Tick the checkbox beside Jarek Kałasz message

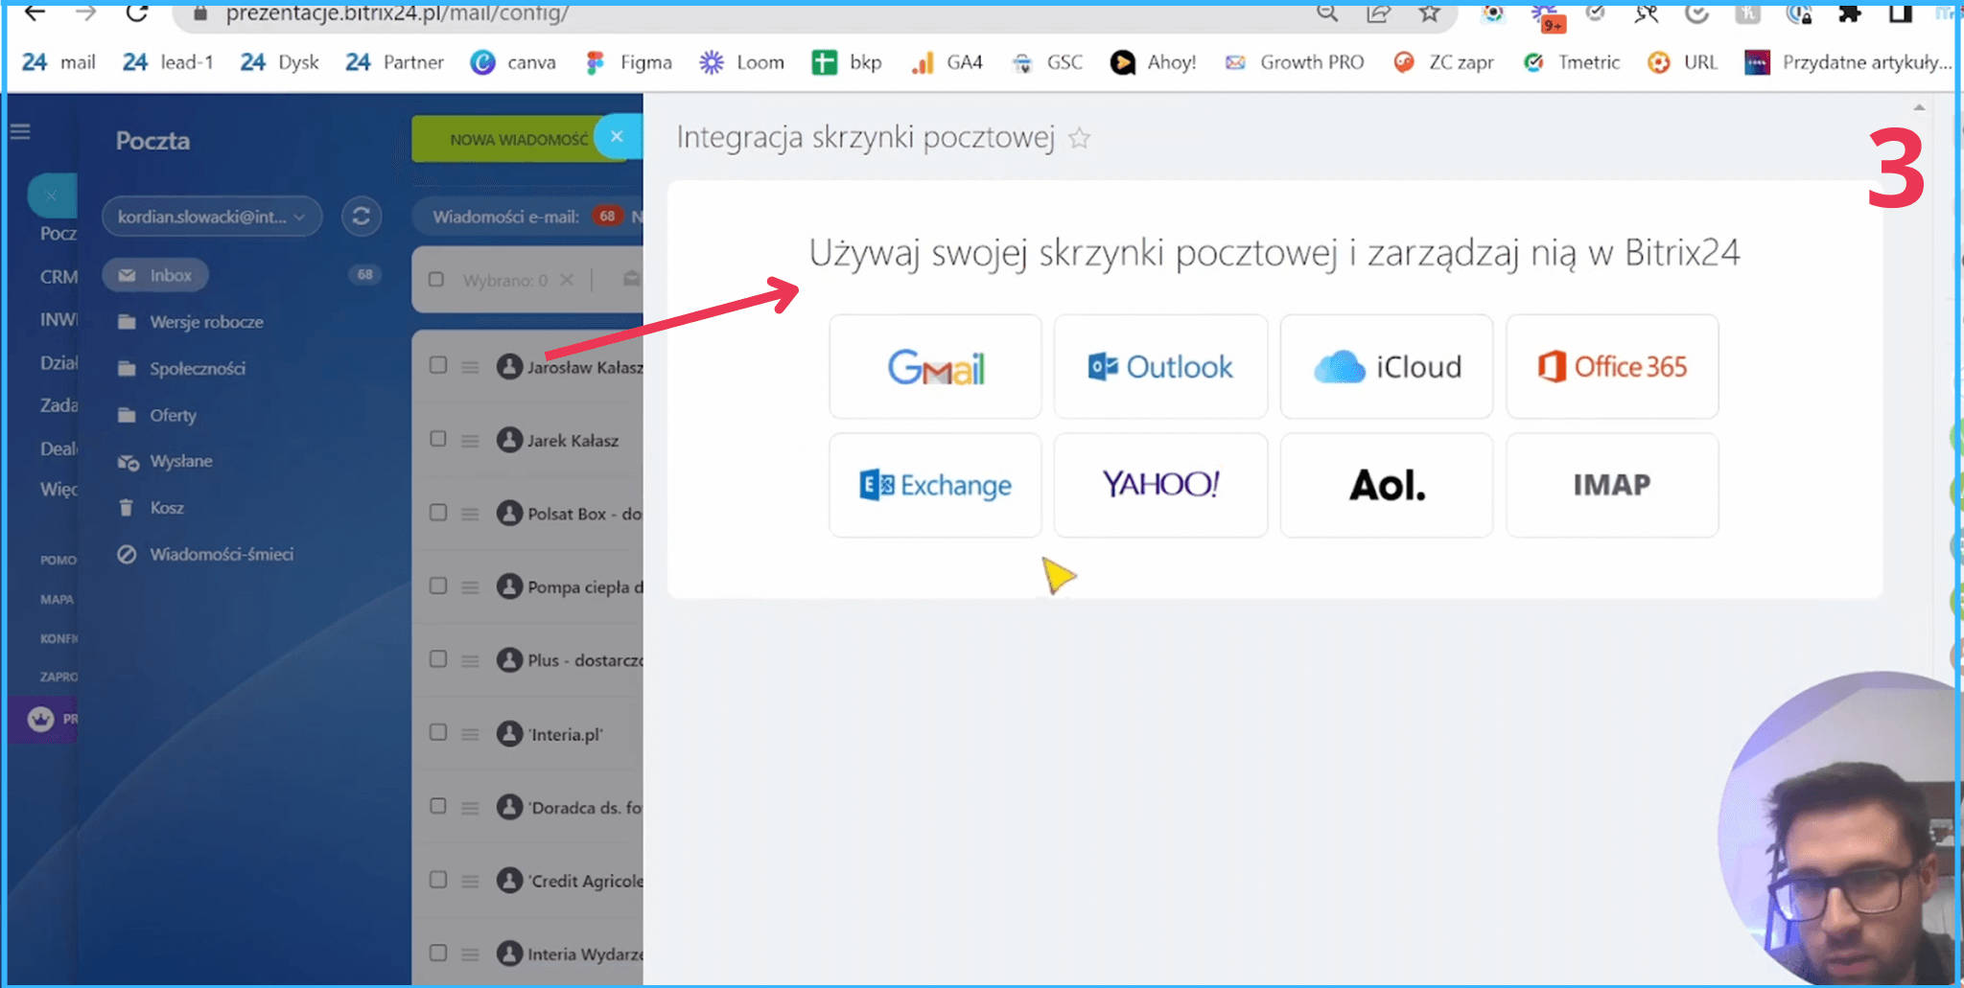tap(438, 439)
